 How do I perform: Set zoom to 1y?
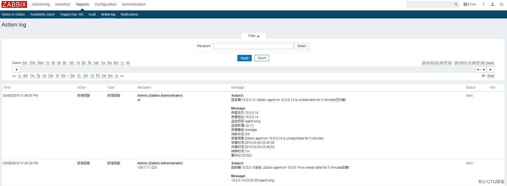pyautogui.click(x=122, y=63)
